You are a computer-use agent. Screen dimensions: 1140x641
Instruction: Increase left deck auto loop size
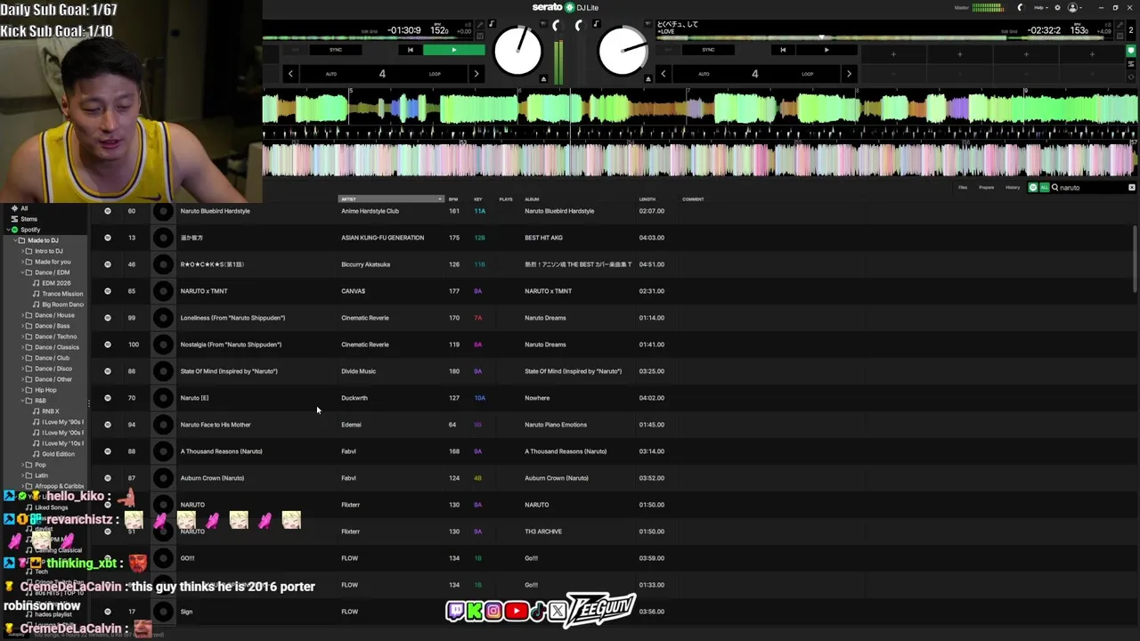[476, 74]
